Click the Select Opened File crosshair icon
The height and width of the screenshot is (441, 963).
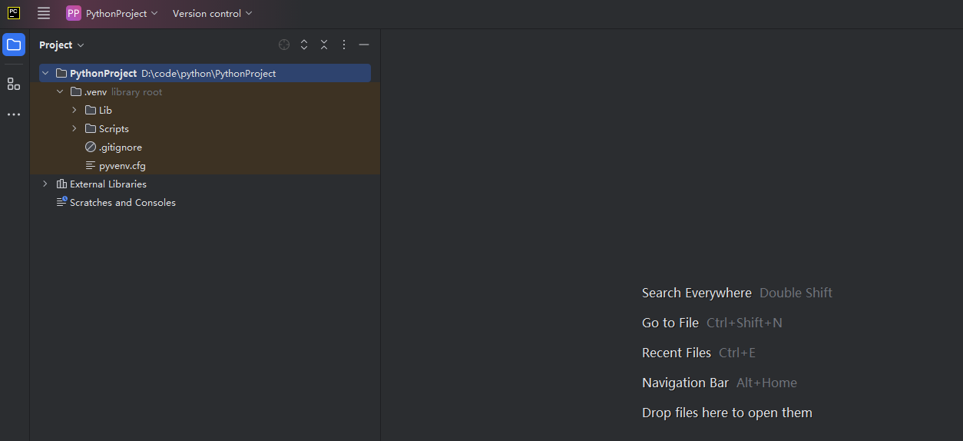tap(284, 45)
